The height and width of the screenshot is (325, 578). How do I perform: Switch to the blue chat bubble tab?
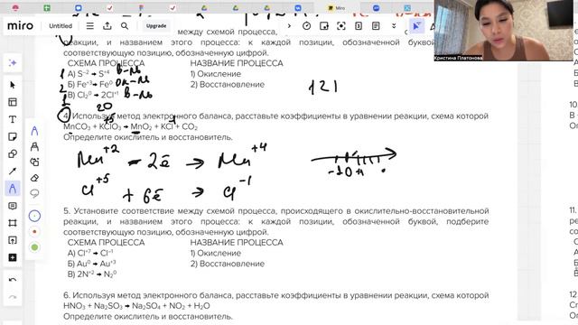79,8
